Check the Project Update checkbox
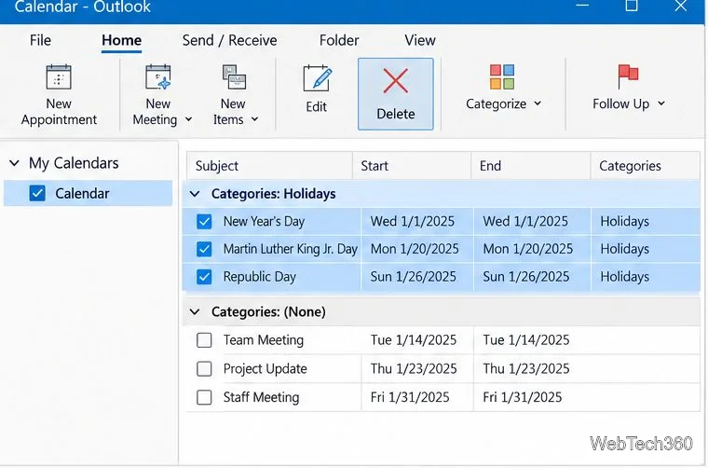 pyautogui.click(x=204, y=369)
